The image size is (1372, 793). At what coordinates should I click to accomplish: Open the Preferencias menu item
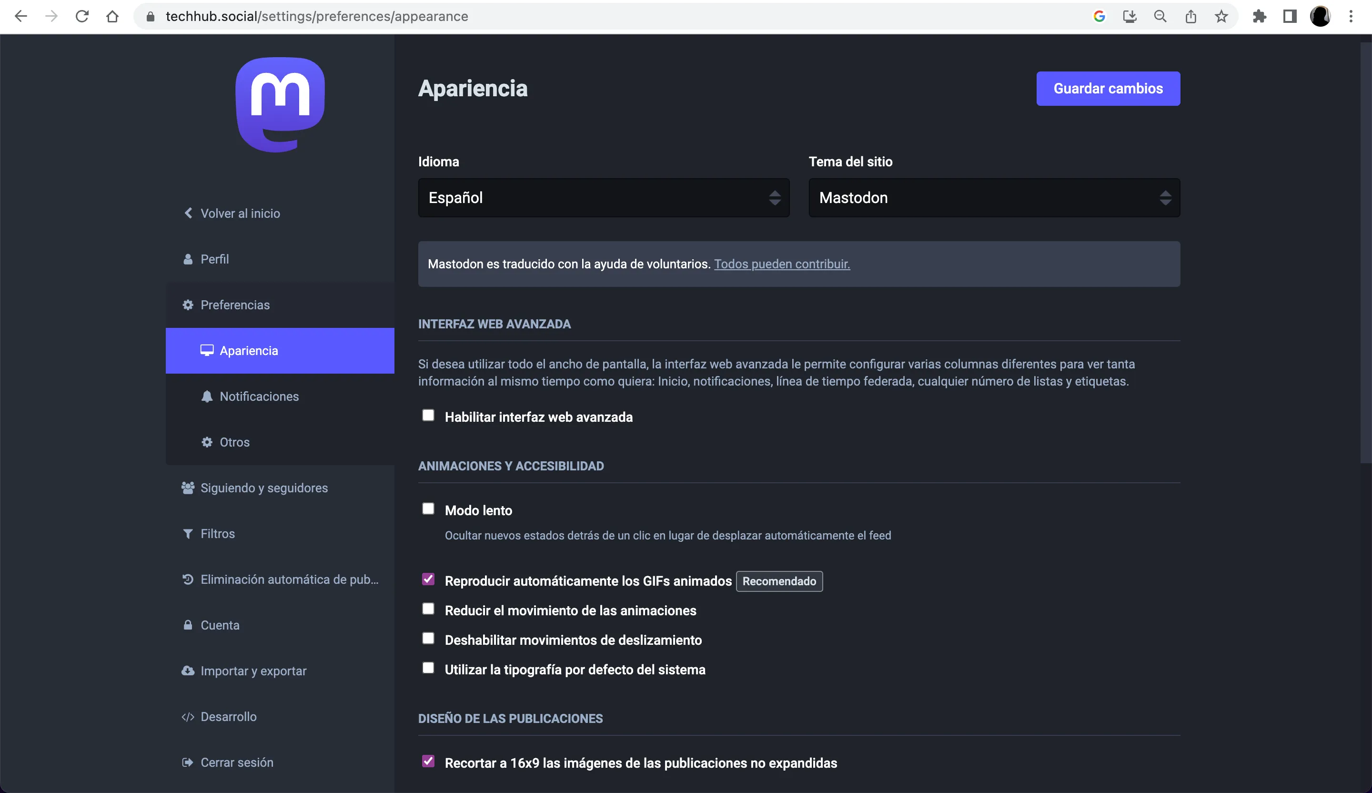[x=280, y=305]
